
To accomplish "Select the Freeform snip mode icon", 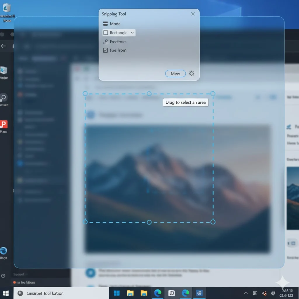I will 105,42.
